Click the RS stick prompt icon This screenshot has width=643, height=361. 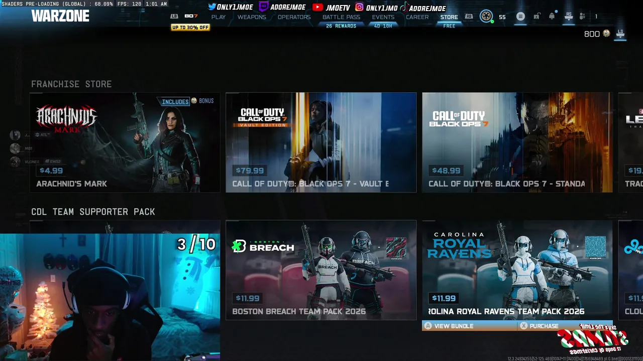[569, 17]
